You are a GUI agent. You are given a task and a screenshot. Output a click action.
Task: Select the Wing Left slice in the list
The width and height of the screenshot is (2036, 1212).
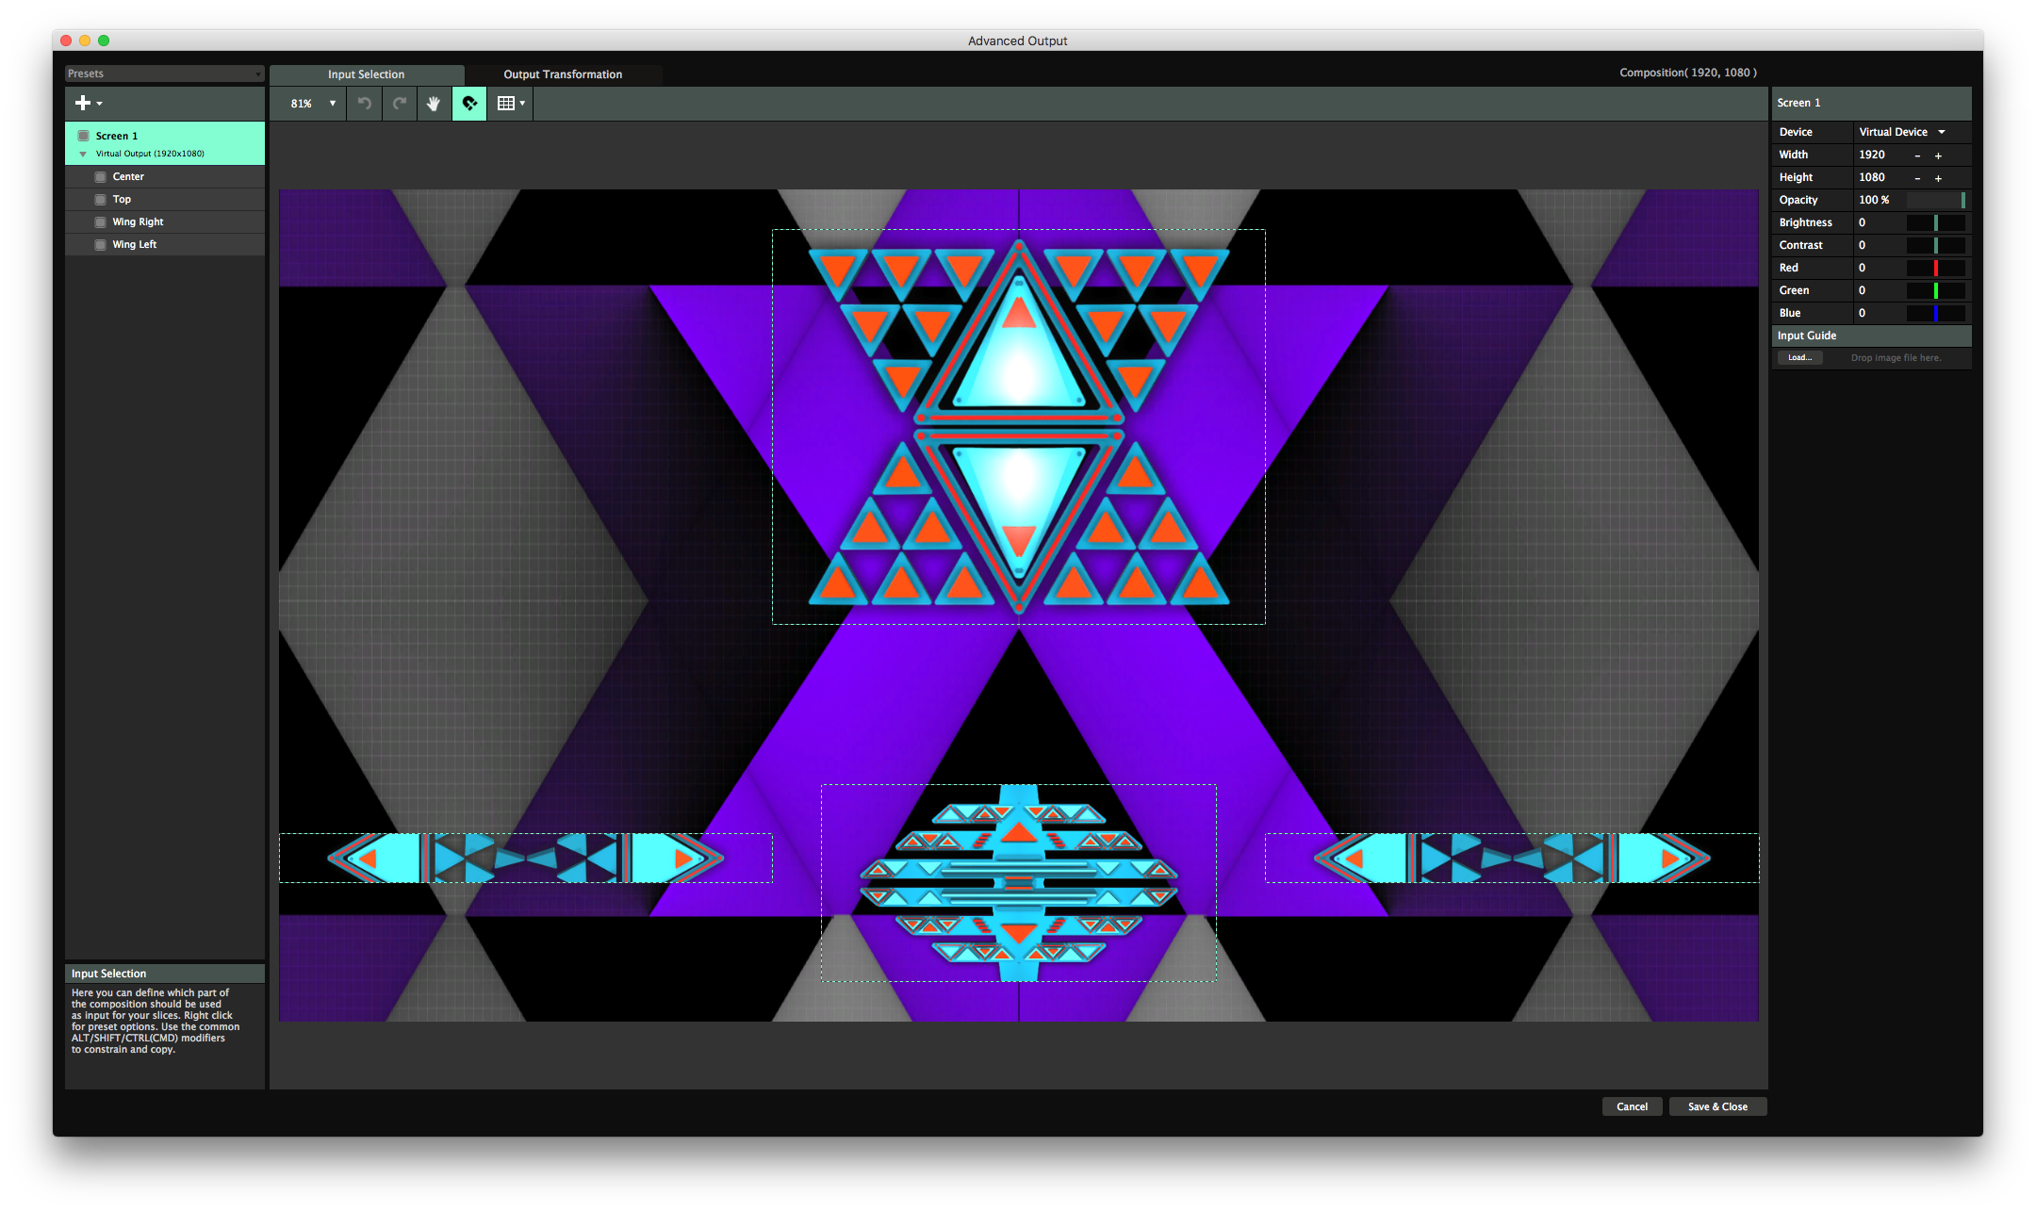(x=136, y=244)
